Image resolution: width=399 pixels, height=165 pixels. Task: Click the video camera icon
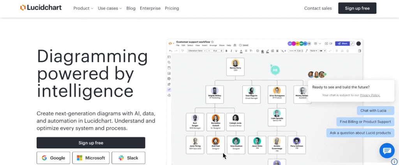pyautogui.click(x=331, y=44)
